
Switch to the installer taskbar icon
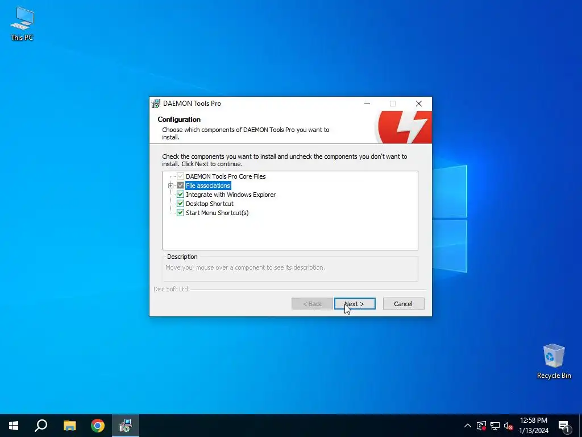pyautogui.click(x=126, y=426)
